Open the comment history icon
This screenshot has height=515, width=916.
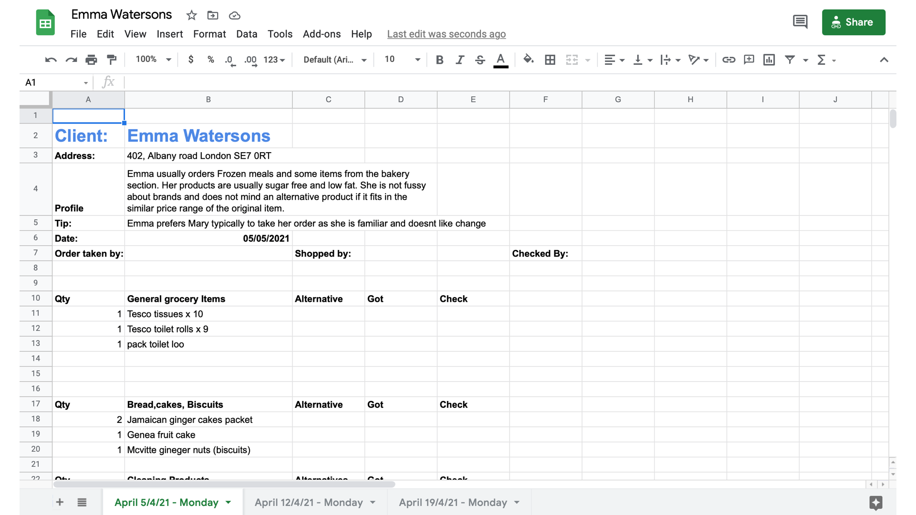tap(800, 22)
